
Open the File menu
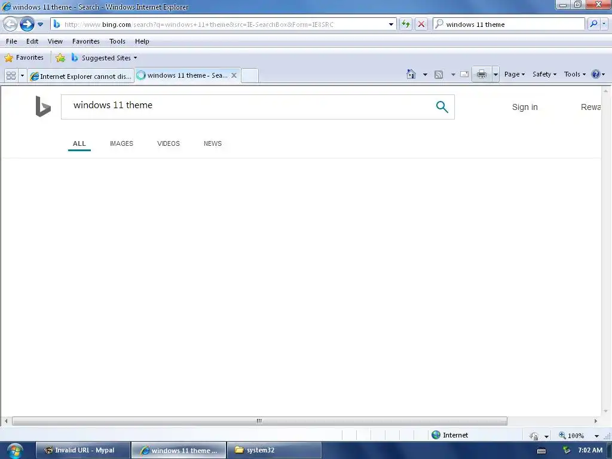click(11, 41)
